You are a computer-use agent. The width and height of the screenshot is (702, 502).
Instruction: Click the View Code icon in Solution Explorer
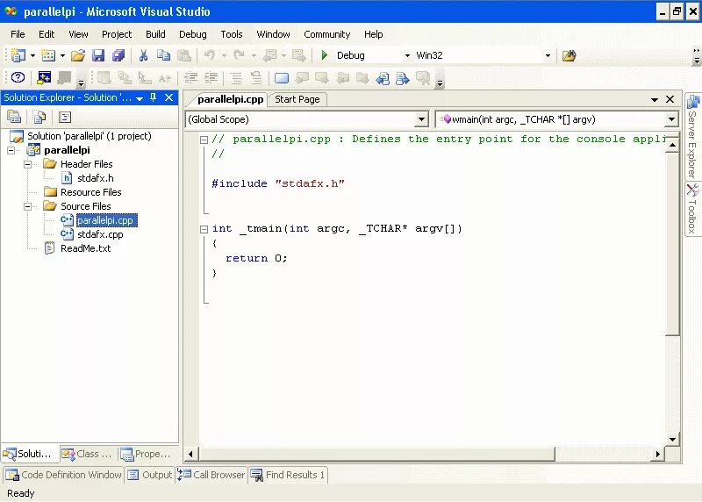(x=65, y=117)
